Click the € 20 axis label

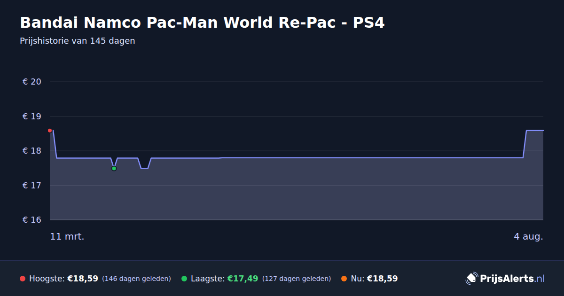tap(32, 82)
